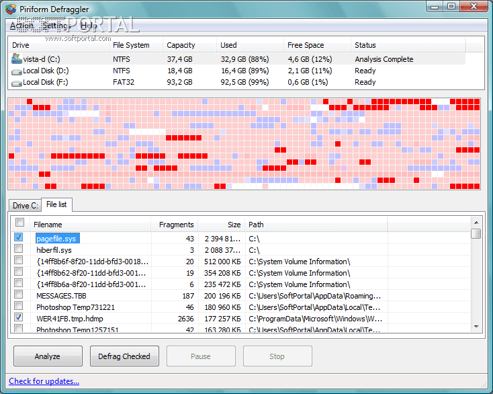Sort by the Free Space column header
The height and width of the screenshot is (394, 493).
pos(317,45)
